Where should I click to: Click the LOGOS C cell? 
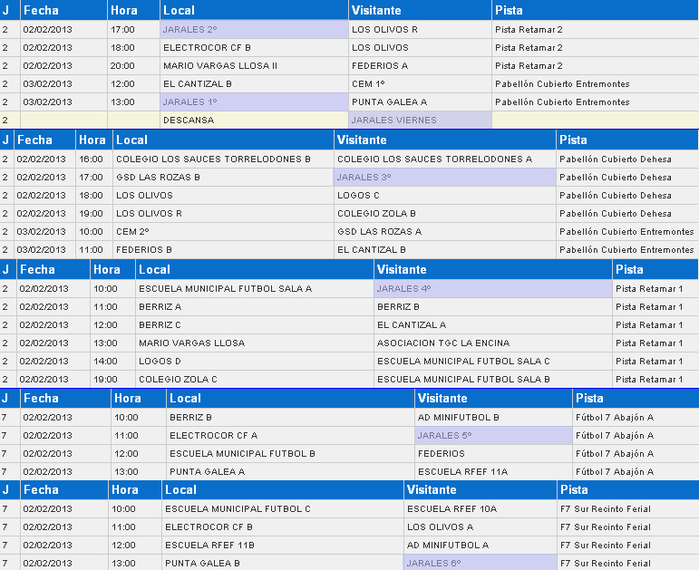445,196
